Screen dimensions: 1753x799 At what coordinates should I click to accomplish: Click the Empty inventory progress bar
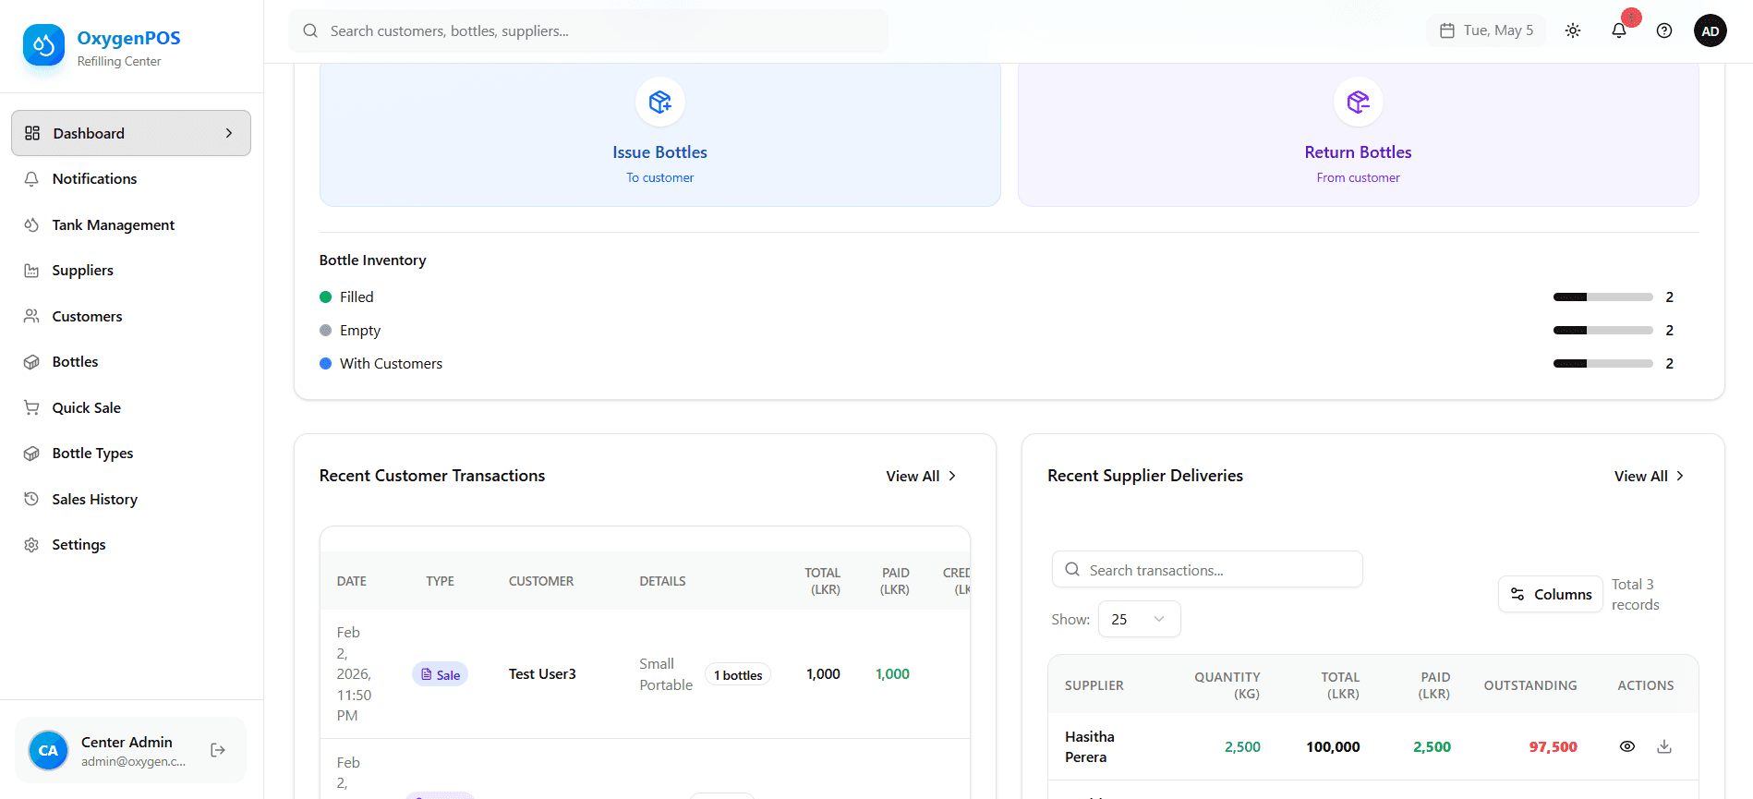pos(1603,331)
